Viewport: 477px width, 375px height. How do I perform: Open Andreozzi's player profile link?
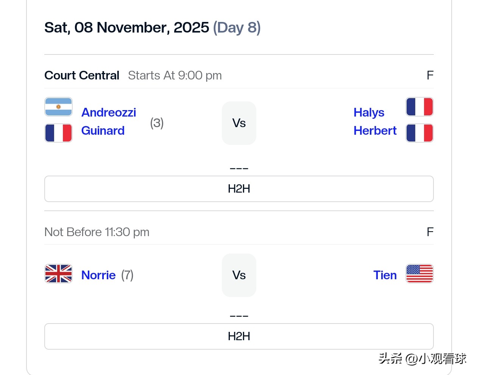coord(109,112)
